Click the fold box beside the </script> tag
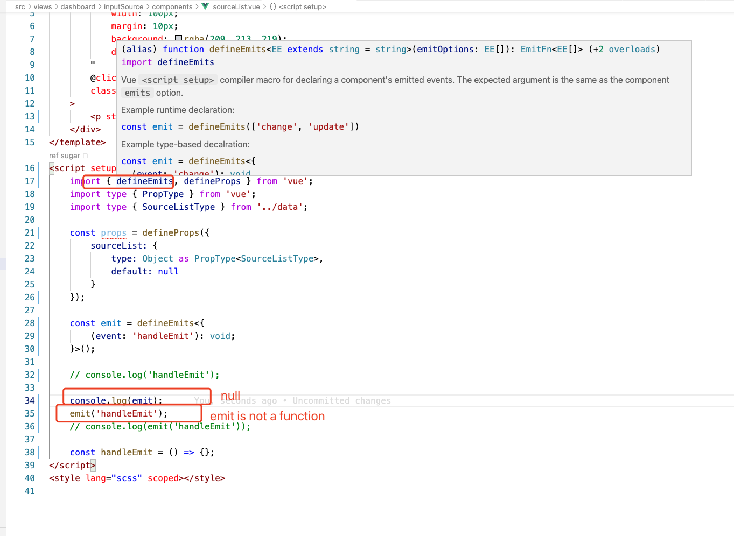Screen dimensions: 734x536 pyautogui.click(x=92, y=465)
